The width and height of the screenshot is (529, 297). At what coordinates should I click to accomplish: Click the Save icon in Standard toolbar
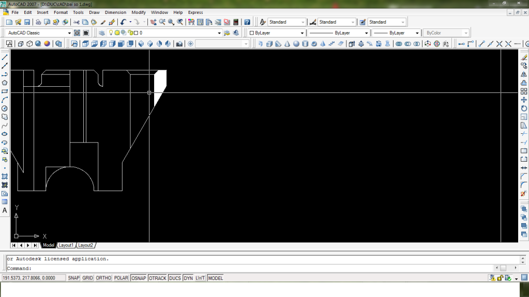pos(27,22)
